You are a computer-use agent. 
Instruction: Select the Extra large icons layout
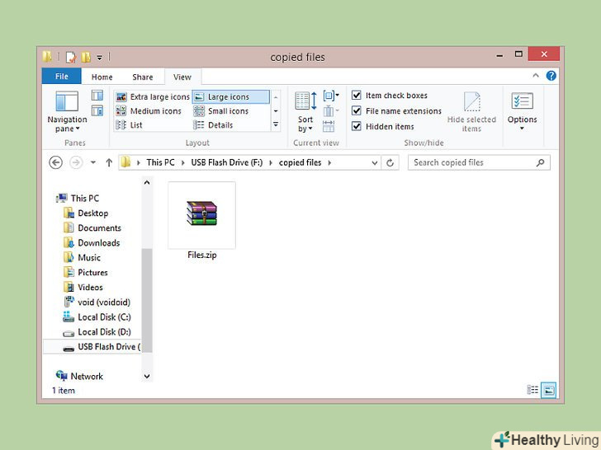tap(153, 96)
